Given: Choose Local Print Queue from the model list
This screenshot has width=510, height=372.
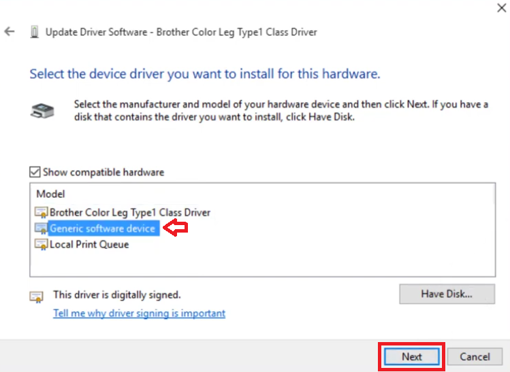Looking at the screenshot, I should 89,245.
